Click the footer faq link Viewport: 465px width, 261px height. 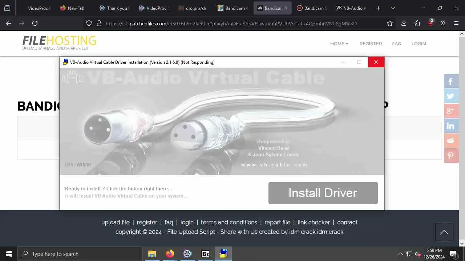pyautogui.click(x=169, y=222)
